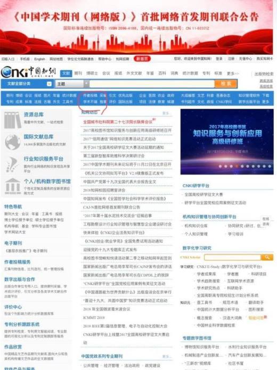This screenshot has width=277, height=370.
Task: Click the orange 检索 search button
Action: click(226, 84)
